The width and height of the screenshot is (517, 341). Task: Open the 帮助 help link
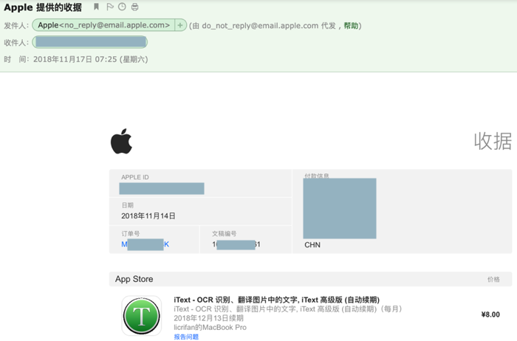[351, 26]
